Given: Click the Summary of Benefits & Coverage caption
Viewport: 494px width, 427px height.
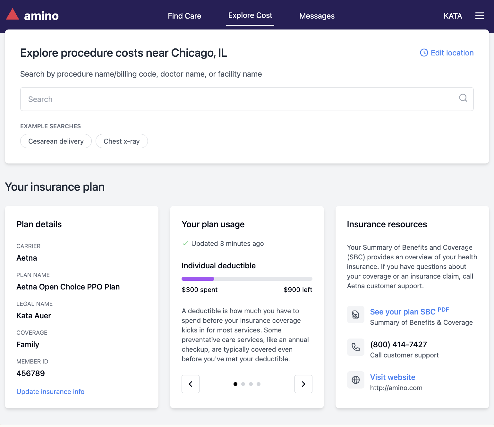Looking at the screenshot, I should tap(422, 322).
